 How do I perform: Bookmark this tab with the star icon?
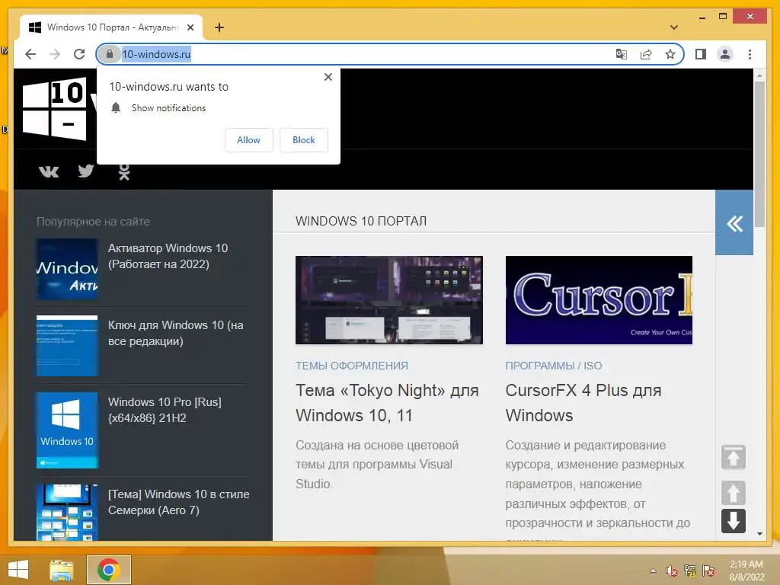point(670,54)
